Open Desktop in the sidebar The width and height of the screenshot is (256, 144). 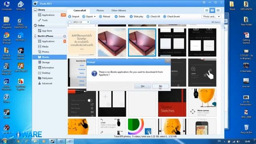(46, 73)
